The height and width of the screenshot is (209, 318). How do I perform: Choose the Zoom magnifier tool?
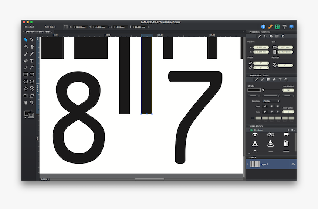[32, 102]
